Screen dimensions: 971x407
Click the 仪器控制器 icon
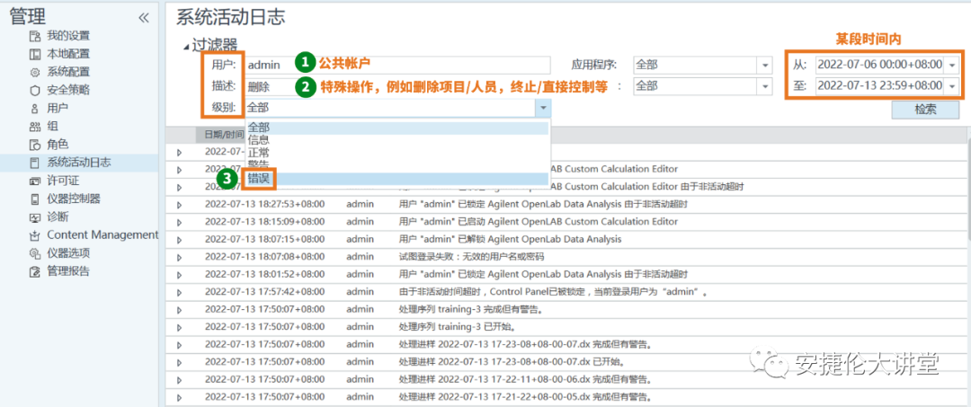tap(35, 199)
